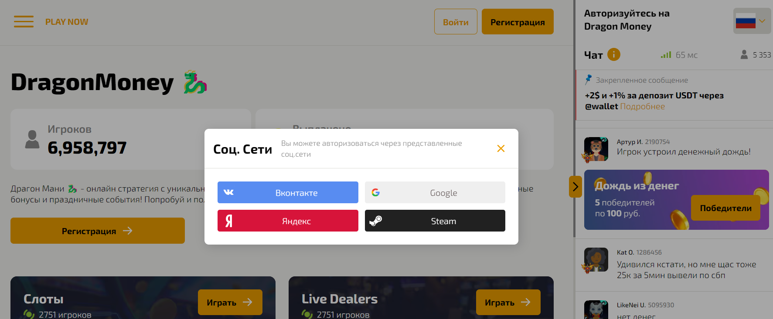The image size is (773, 319).
Task: Click the Авторизуйтесь на Dragon Money heading
Action: coord(627,20)
